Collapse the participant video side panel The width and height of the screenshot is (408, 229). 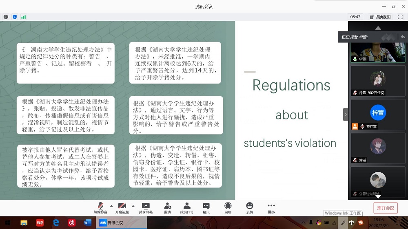pyautogui.click(x=346, y=114)
